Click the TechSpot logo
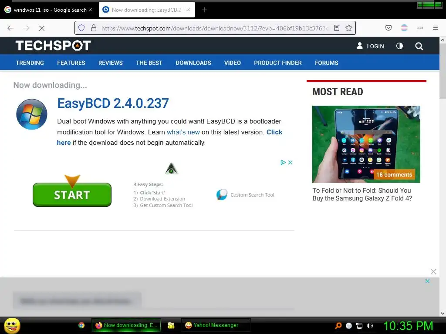 tap(53, 45)
